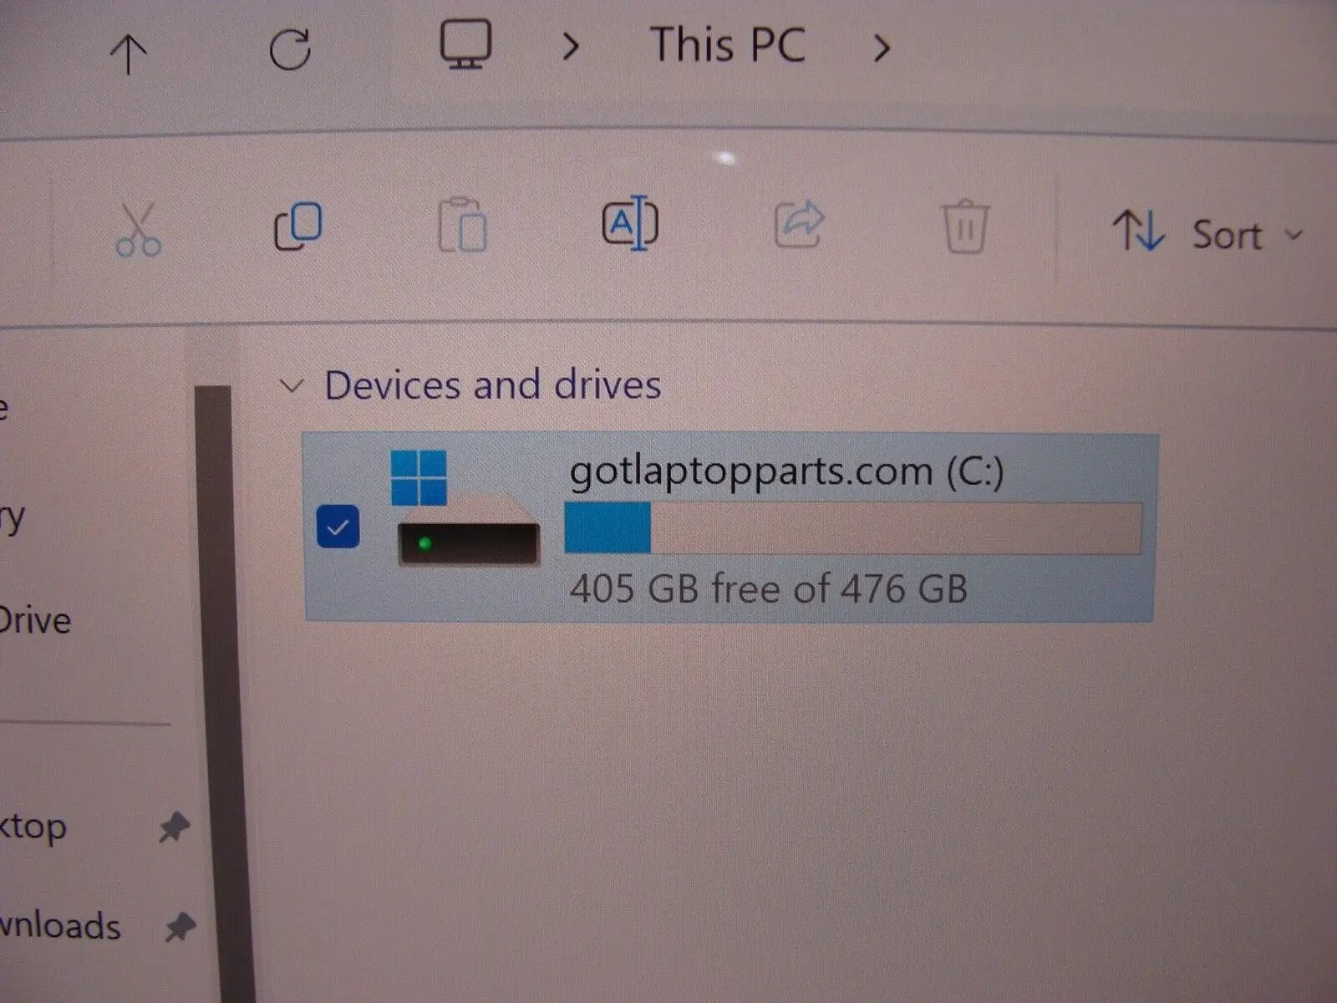Open the Desktop item in navigation pane
The height and width of the screenshot is (1003, 1337).
(x=33, y=827)
